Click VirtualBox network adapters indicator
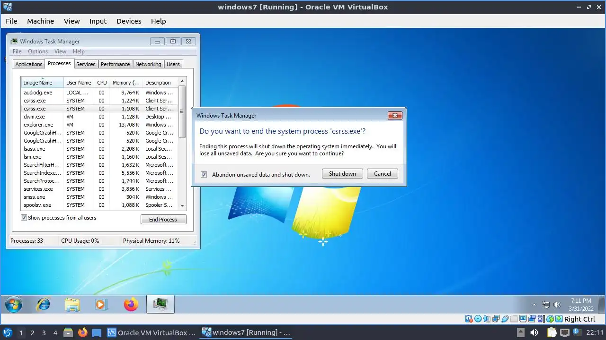This screenshot has height=340, width=606. click(496, 319)
